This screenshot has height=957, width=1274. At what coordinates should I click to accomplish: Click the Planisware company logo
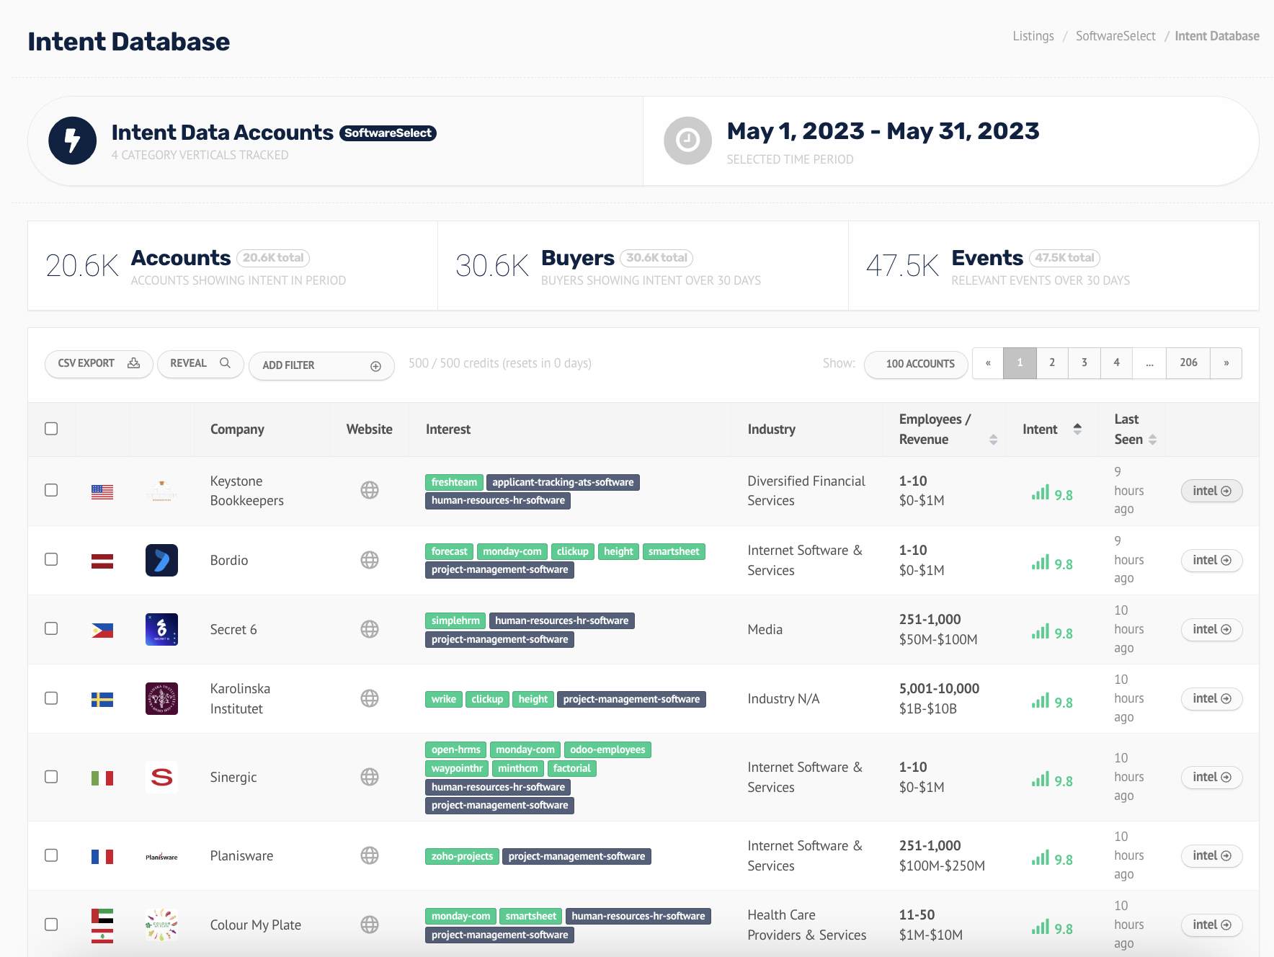coord(161,855)
